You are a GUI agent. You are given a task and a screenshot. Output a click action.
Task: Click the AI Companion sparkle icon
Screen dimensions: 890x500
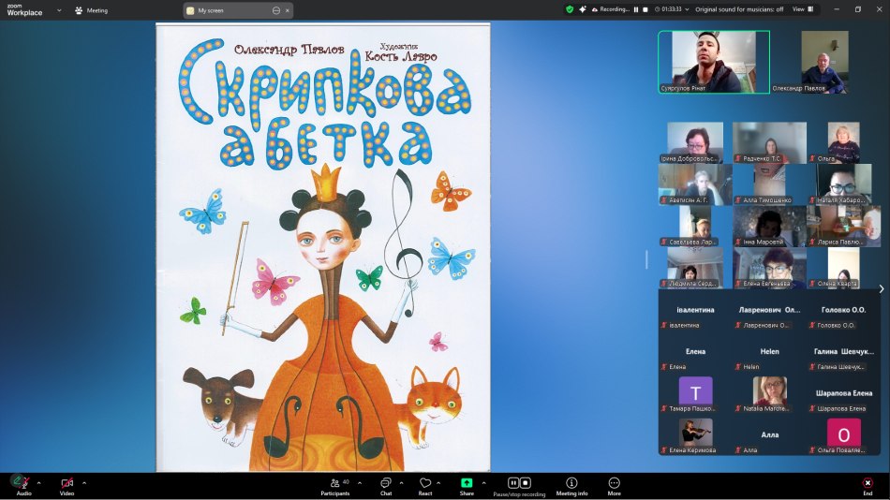click(x=582, y=9)
